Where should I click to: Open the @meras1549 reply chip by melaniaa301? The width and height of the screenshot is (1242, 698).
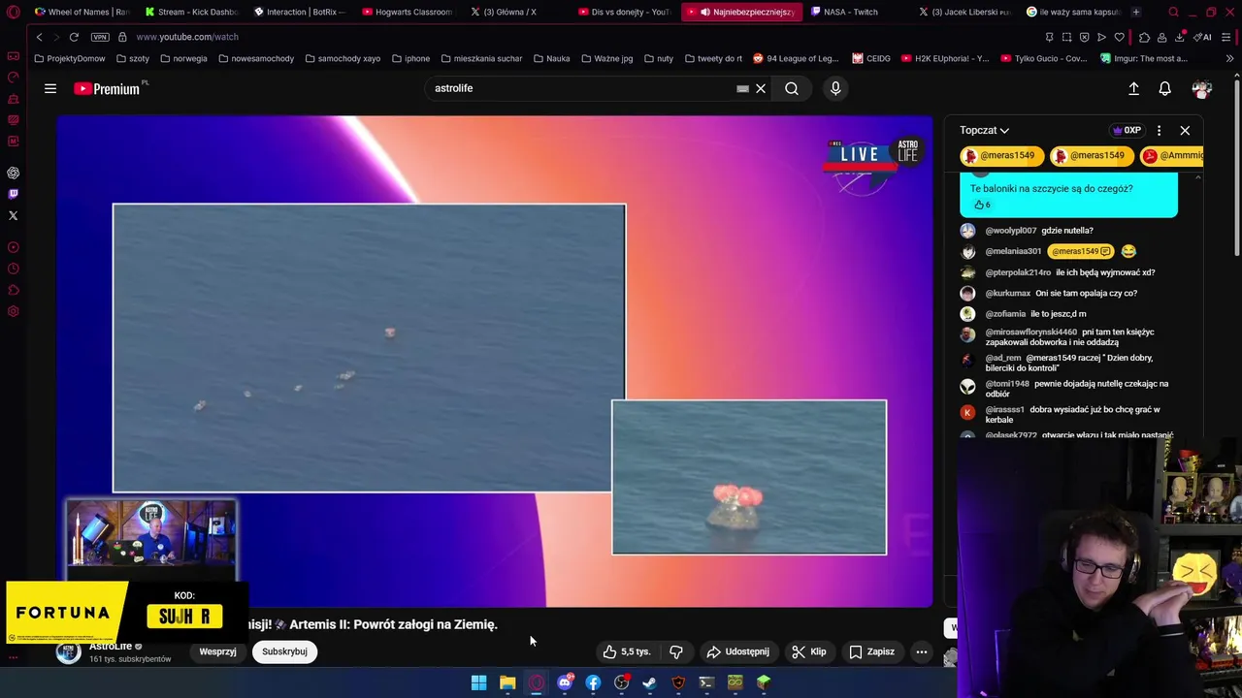click(1081, 251)
